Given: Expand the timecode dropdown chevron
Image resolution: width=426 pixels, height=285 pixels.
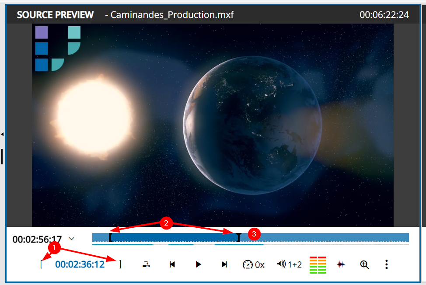Looking at the screenshot, I should 72,239.
